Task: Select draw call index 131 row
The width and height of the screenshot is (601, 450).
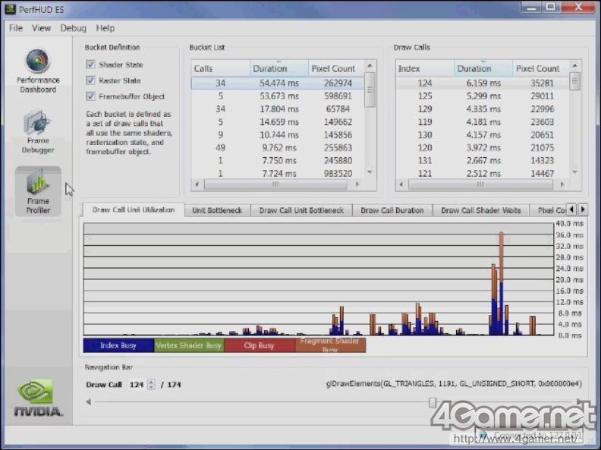Action: (482, 161)
